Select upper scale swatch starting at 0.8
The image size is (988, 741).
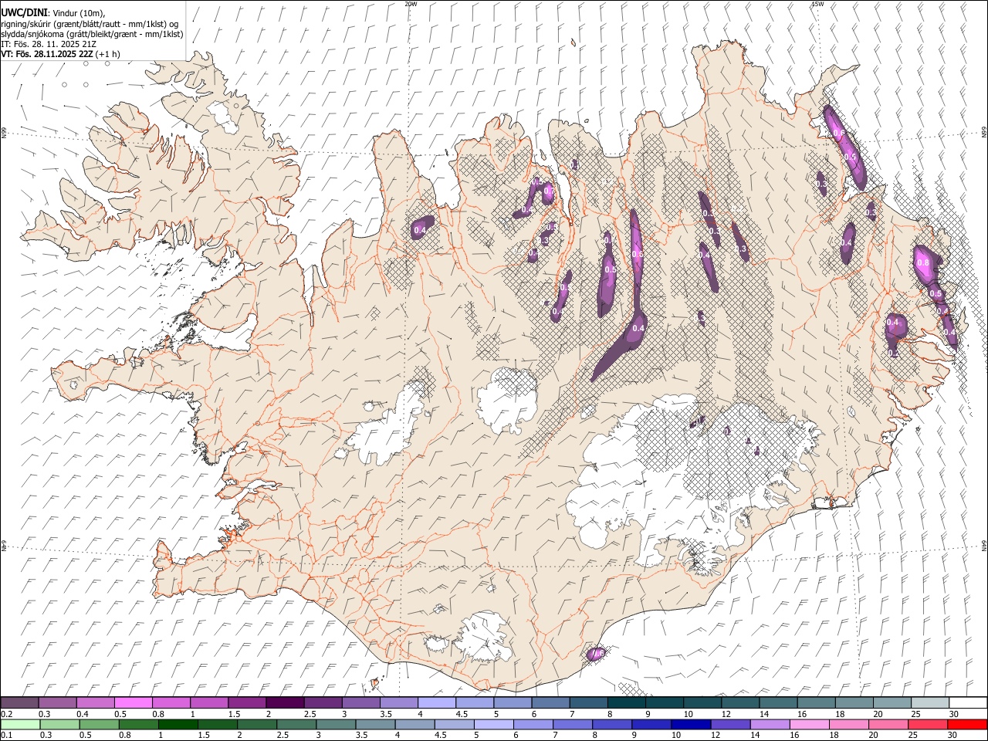tap(171, 703)
